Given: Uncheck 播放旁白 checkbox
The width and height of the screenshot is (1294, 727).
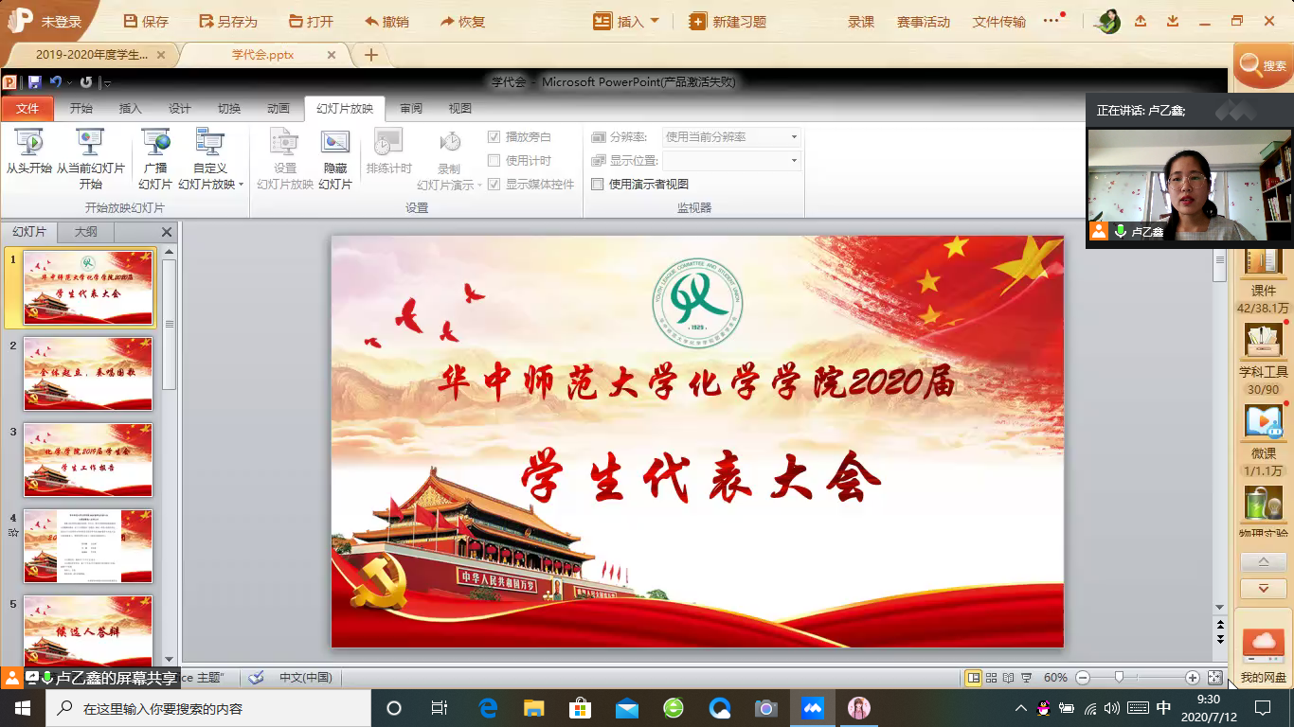Looking at the screenshot, I should pyautogui.click(x=494, y=137).
